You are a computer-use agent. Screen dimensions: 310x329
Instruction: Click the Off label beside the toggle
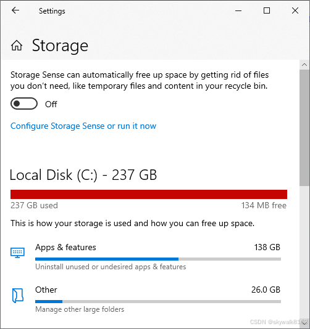51,104
